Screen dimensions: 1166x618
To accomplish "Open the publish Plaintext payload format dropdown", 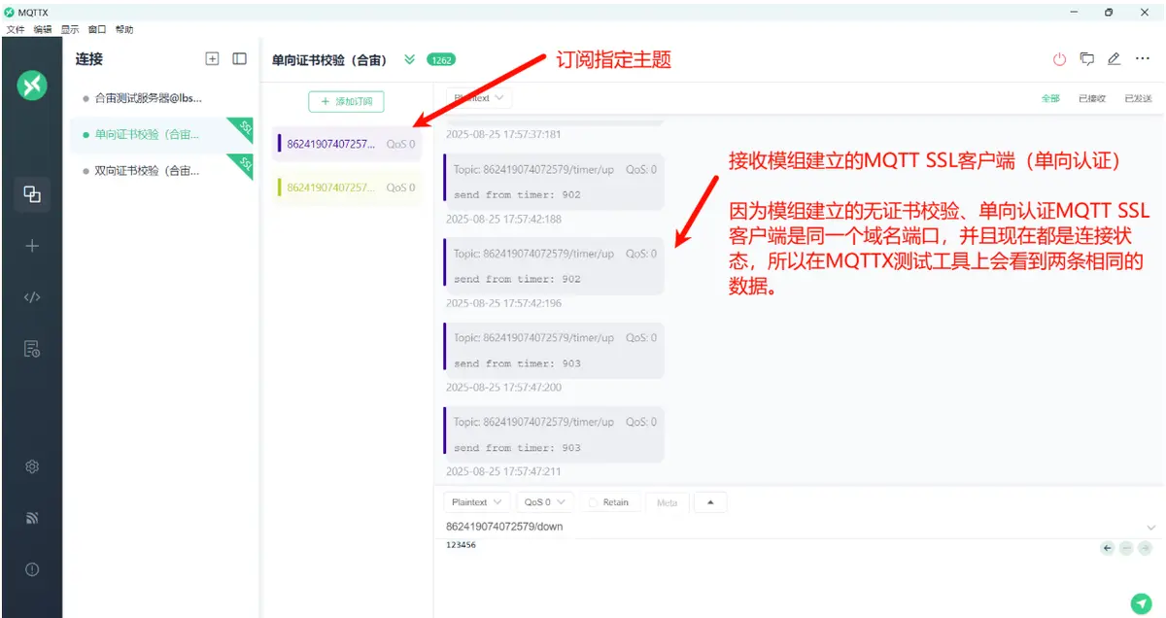I will coord(476,502).
